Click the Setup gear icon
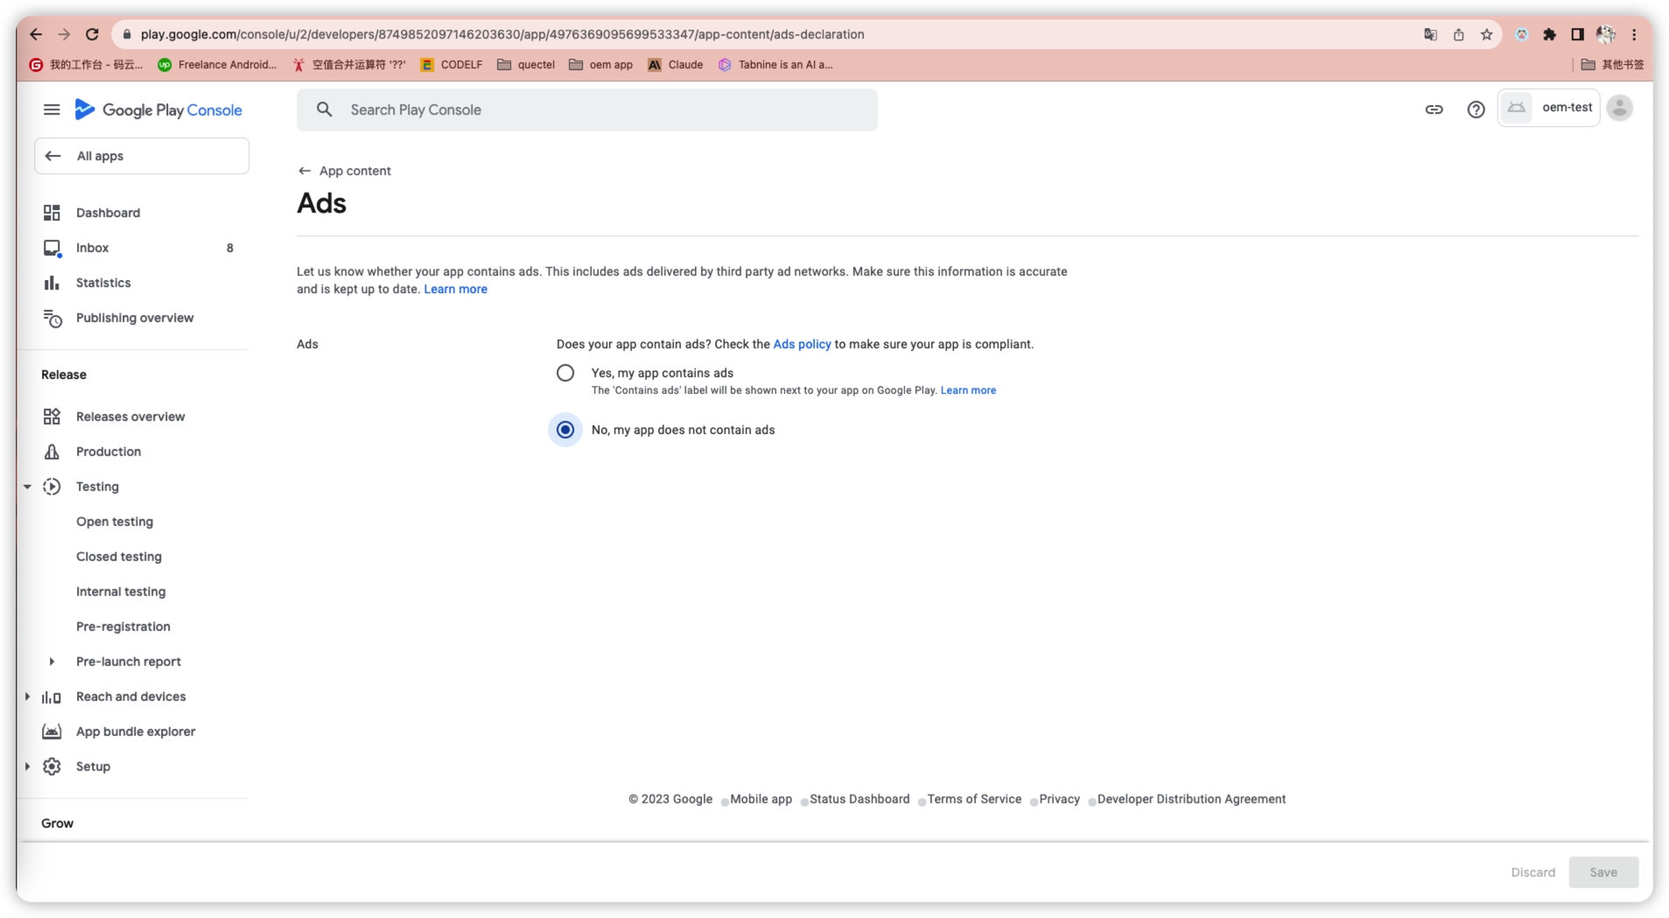This screenshot has width=1669, height=918. pos(52,767)
